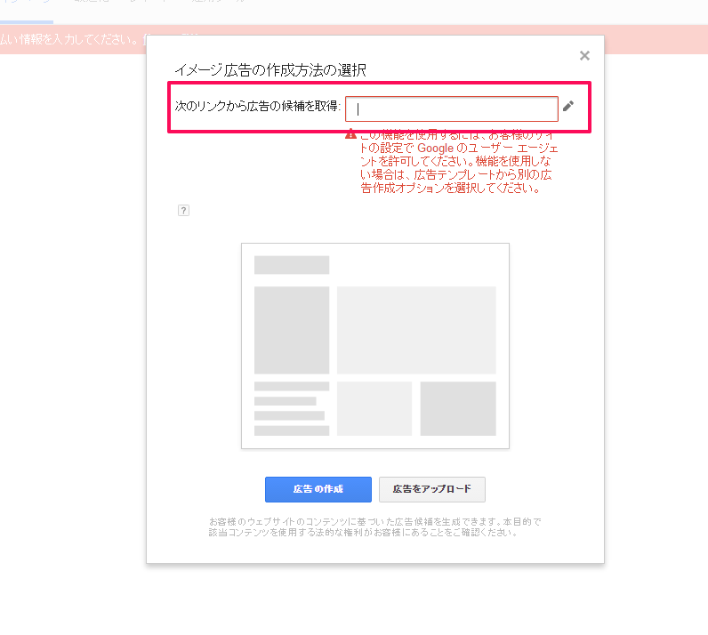Click the Google word in the error text
The height and width of the screenshot is (635, 708).
click(436, 148)
